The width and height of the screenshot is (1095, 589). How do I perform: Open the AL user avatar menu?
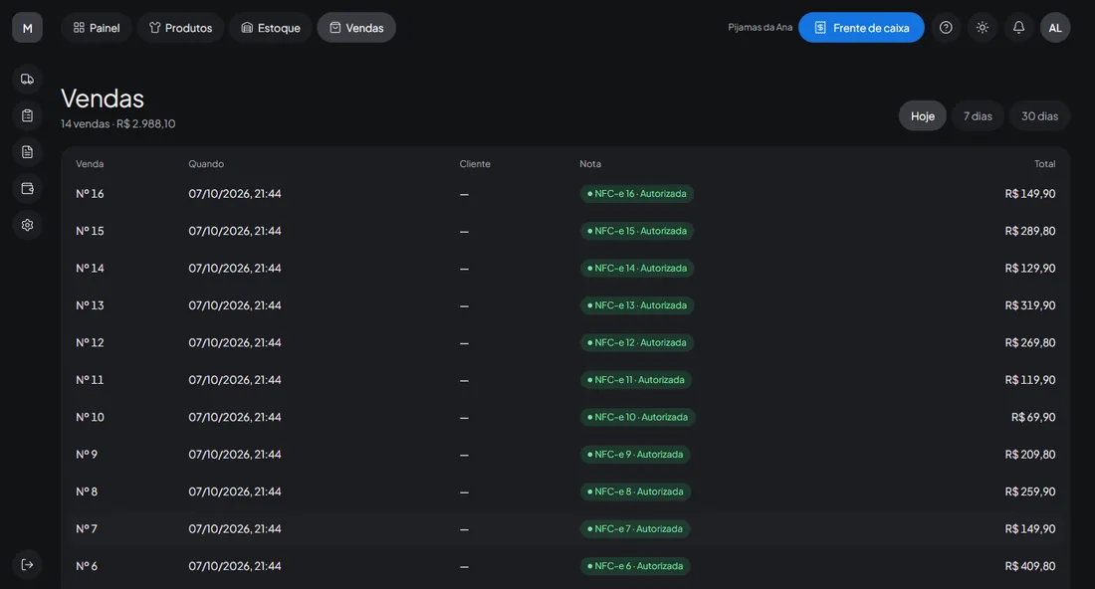(x=1055, y=28)
